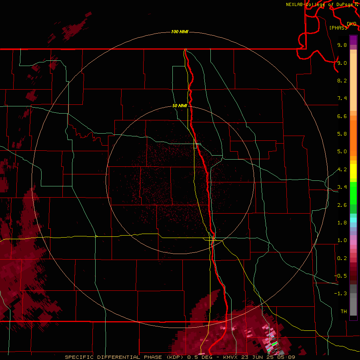Click the yellow segment of the color bar

(x=353, y=171)
